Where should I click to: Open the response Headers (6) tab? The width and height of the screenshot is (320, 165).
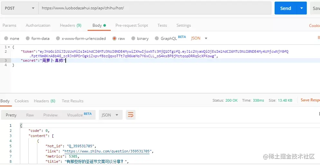point(44,101)
